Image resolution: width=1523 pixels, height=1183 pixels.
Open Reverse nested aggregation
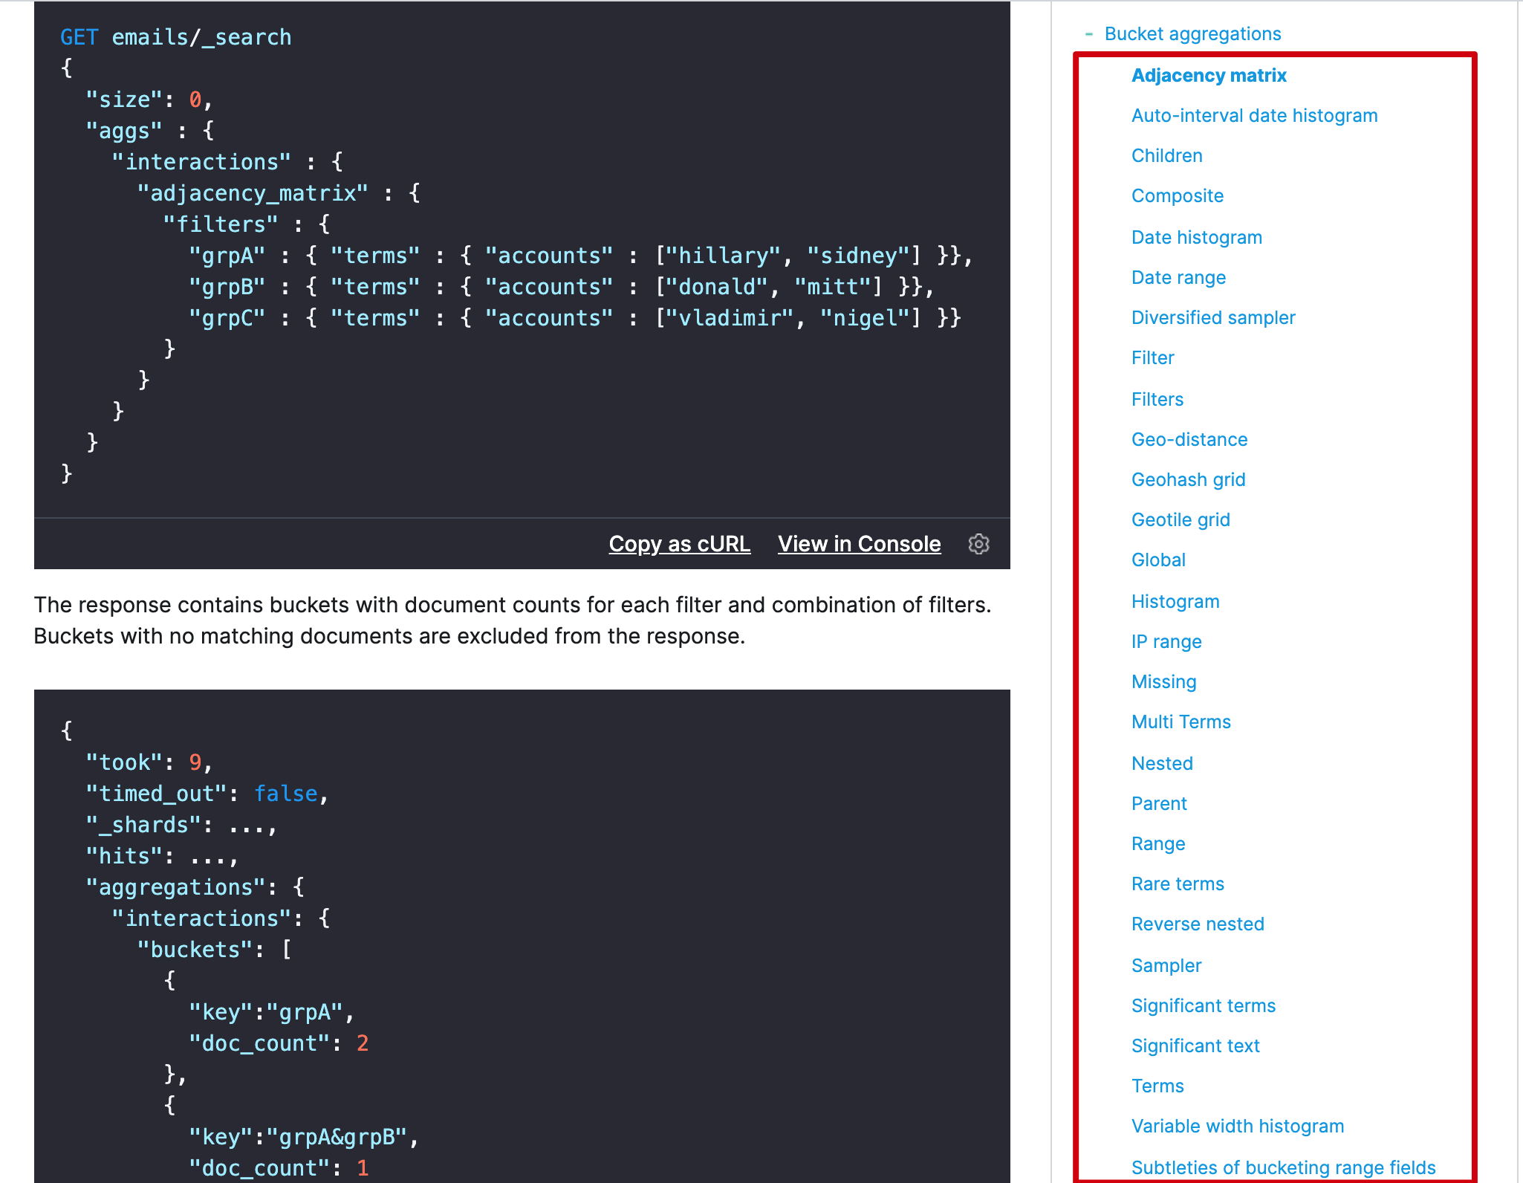[1197, 924]
